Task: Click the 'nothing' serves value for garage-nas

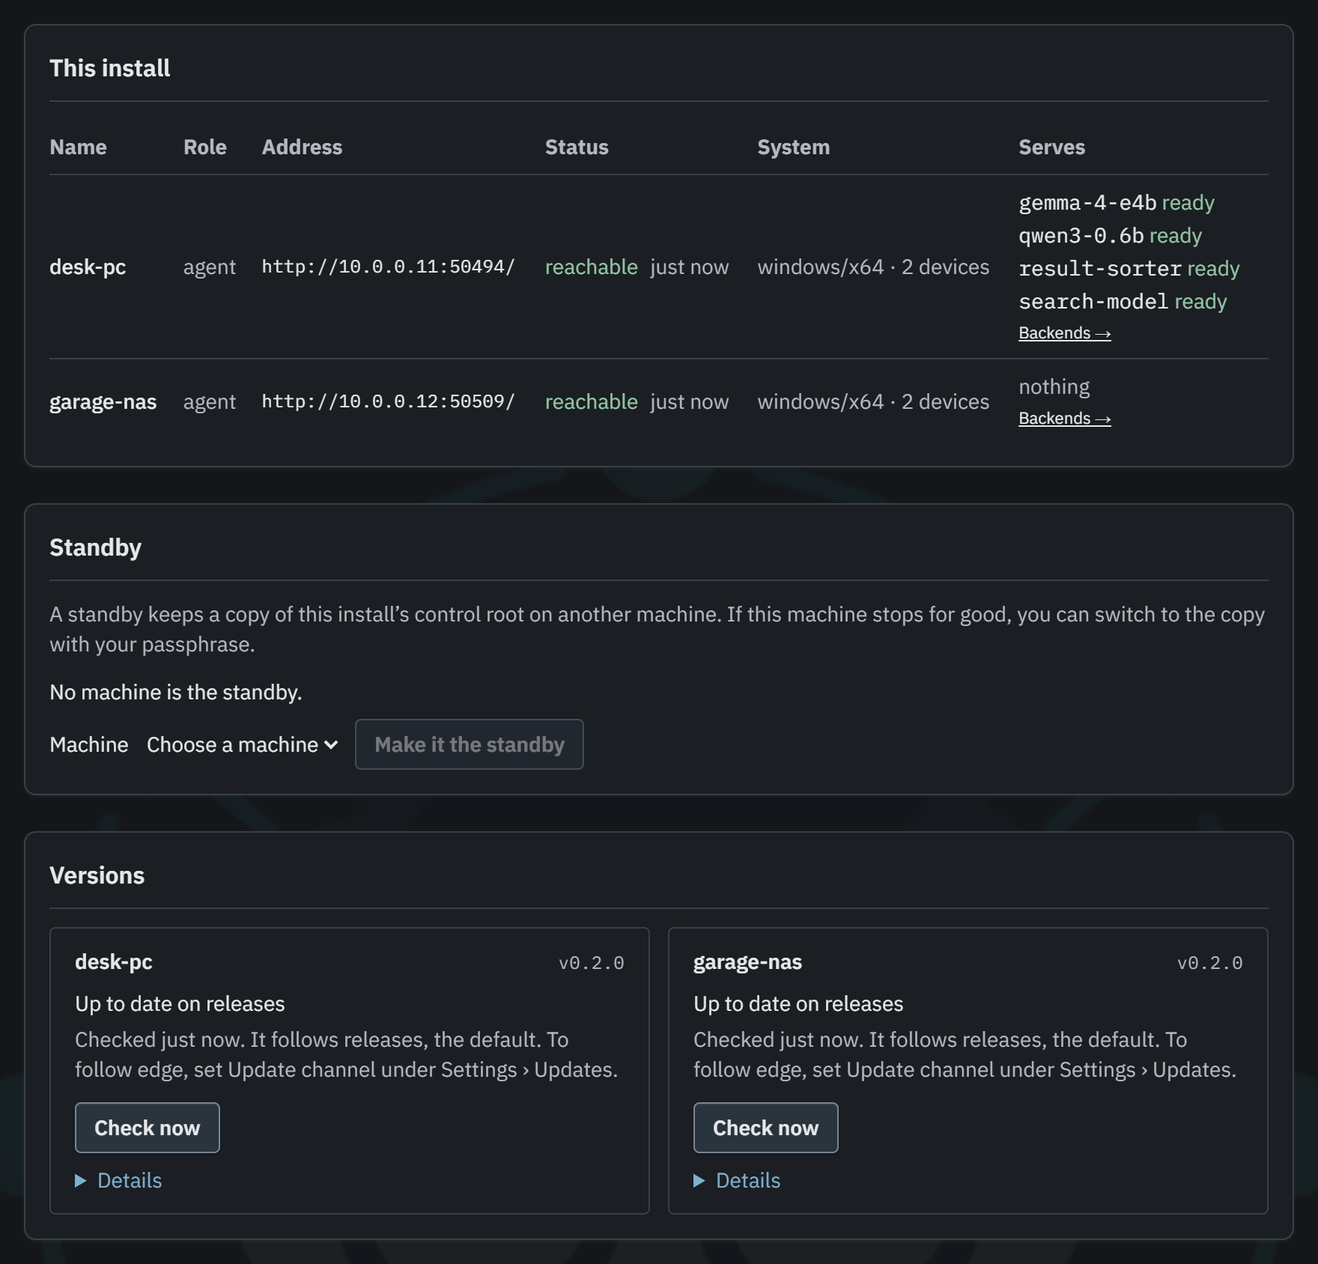Action: tap(1054, 386)
